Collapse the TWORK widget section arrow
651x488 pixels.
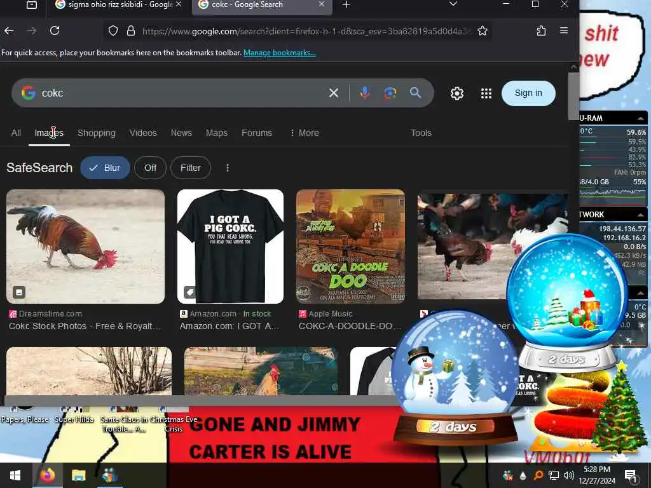641,215
